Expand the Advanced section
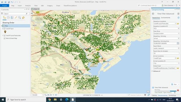 [152, 71]
